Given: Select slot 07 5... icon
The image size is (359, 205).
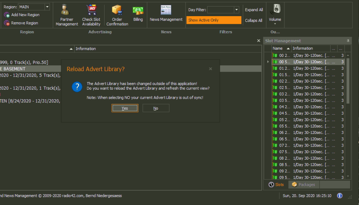Looking at the screenshot, I should point(275,152).
